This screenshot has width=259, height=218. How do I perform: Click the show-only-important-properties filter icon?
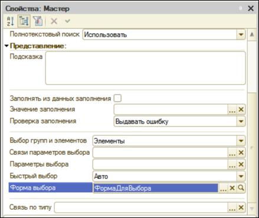(38, 21)
